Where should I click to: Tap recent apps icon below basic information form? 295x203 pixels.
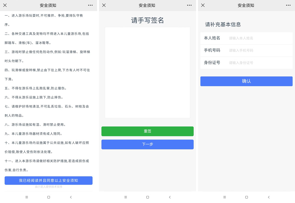click(x=224, y=197)
